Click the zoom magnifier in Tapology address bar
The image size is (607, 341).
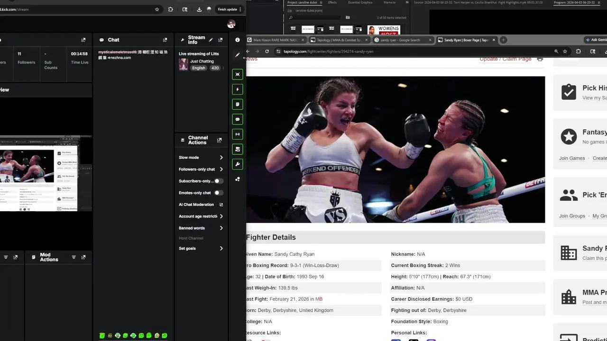pyautogui.click(x=556, y=51)
